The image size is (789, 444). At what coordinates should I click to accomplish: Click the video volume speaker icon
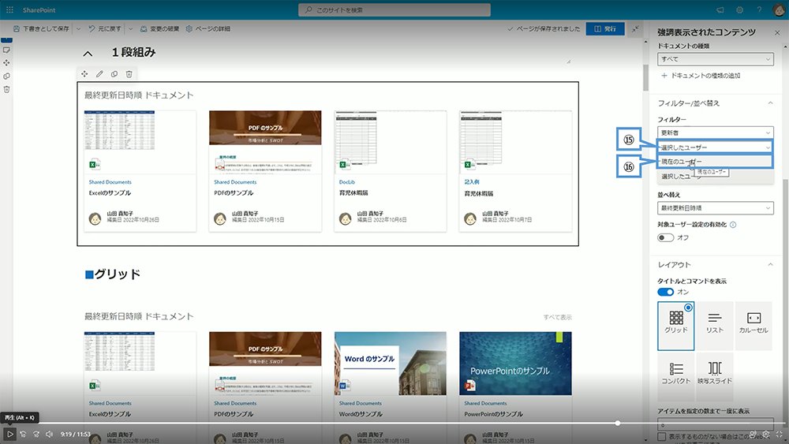click(x=49, y=434)
